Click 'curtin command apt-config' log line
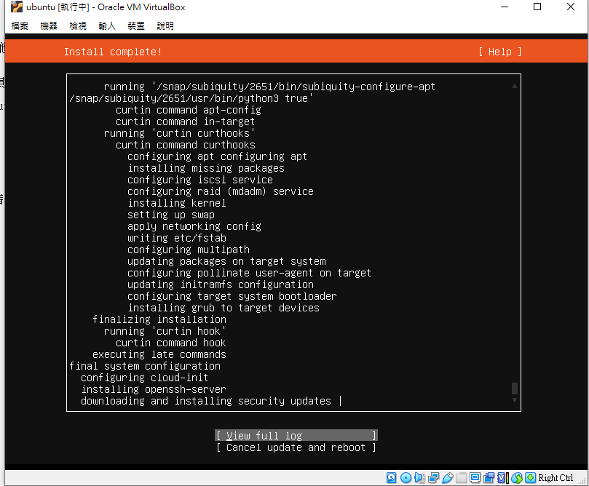 coord(189,110)
